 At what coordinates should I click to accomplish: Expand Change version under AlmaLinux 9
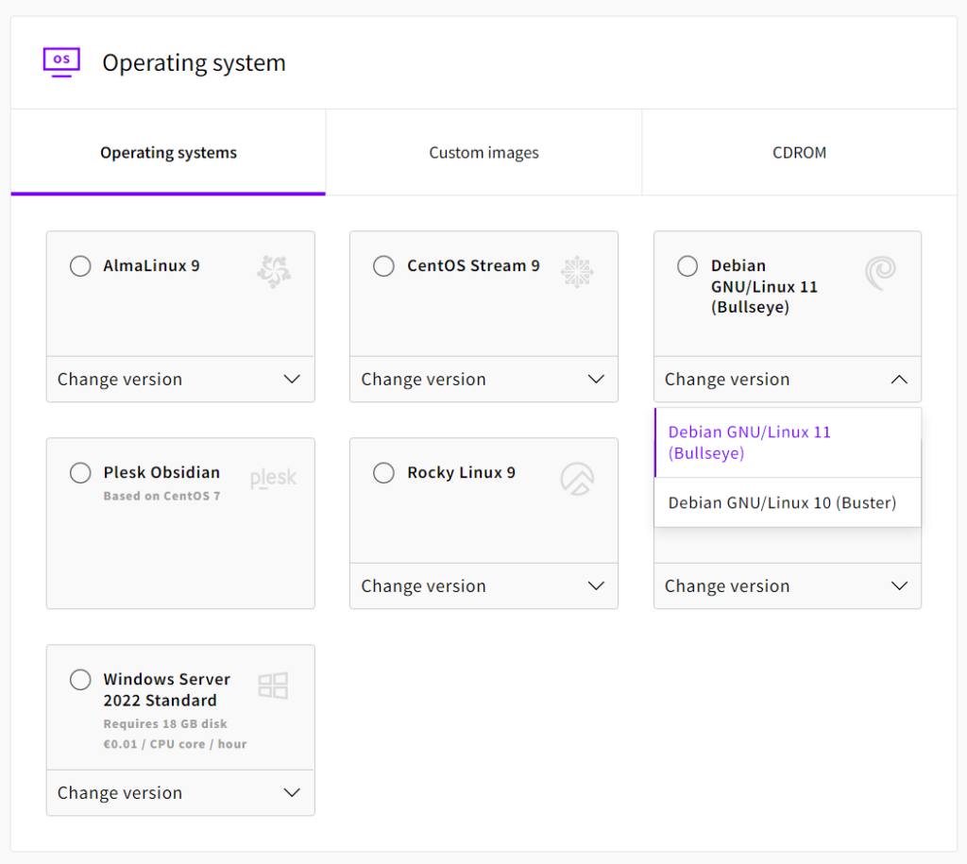pyautogui.click(x=179, y=380)
